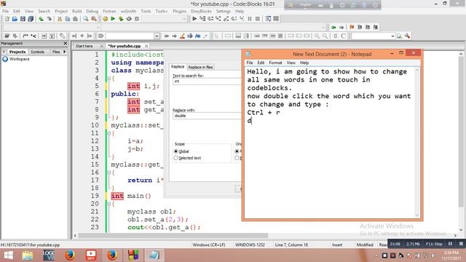Viewport: 466px width, 262px height.
Task: Click the Paste toolbar icon
Action: click(x=75, y=19)
